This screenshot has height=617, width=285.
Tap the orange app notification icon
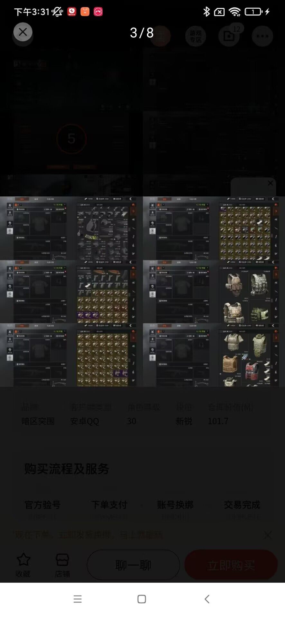coord(85,12)
